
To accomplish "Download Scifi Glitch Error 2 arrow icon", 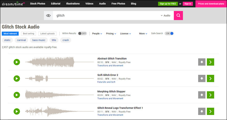I will tap(202, 78).
